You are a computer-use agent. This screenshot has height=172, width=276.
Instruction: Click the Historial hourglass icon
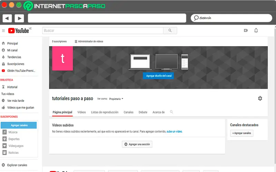click(x=3, y=87)
